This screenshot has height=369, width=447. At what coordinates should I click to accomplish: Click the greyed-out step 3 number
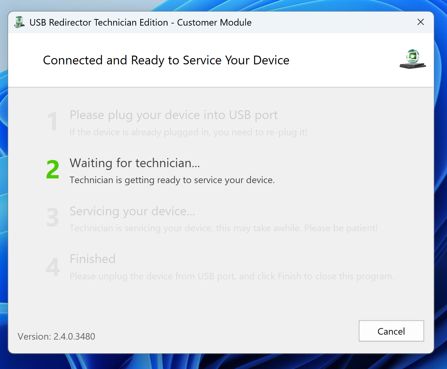click(53, 217)
